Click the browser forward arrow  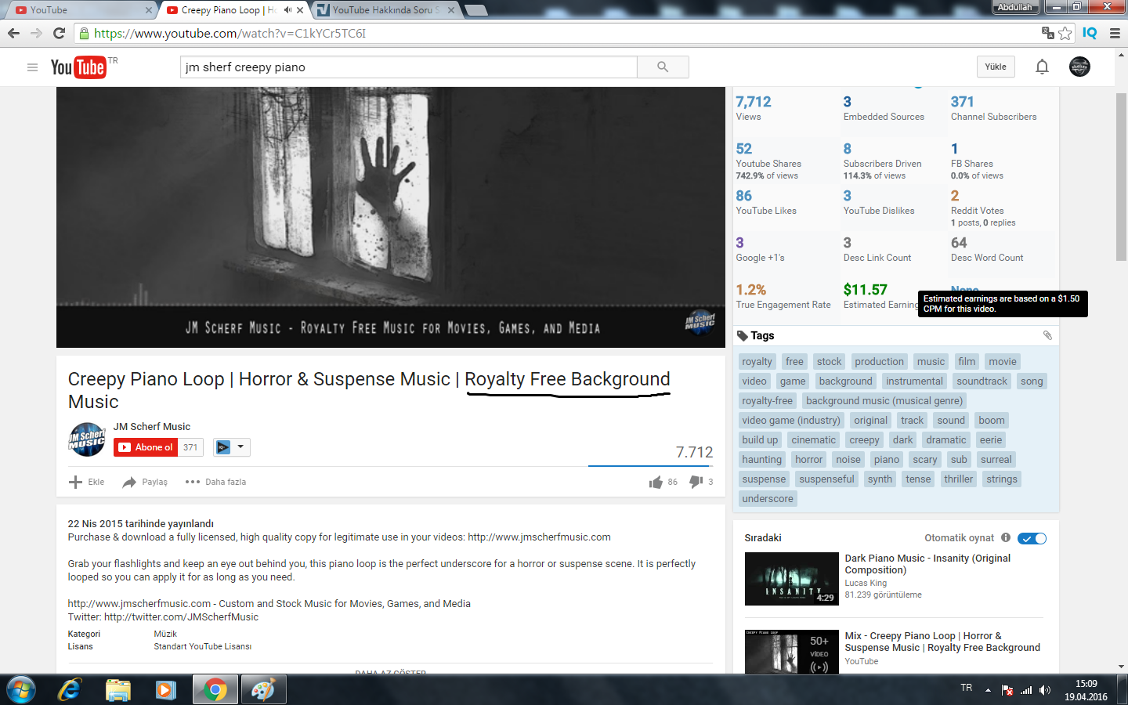(36, 33)
